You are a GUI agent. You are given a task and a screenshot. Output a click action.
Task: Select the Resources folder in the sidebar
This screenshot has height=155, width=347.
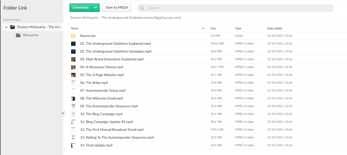click(30, 35)
